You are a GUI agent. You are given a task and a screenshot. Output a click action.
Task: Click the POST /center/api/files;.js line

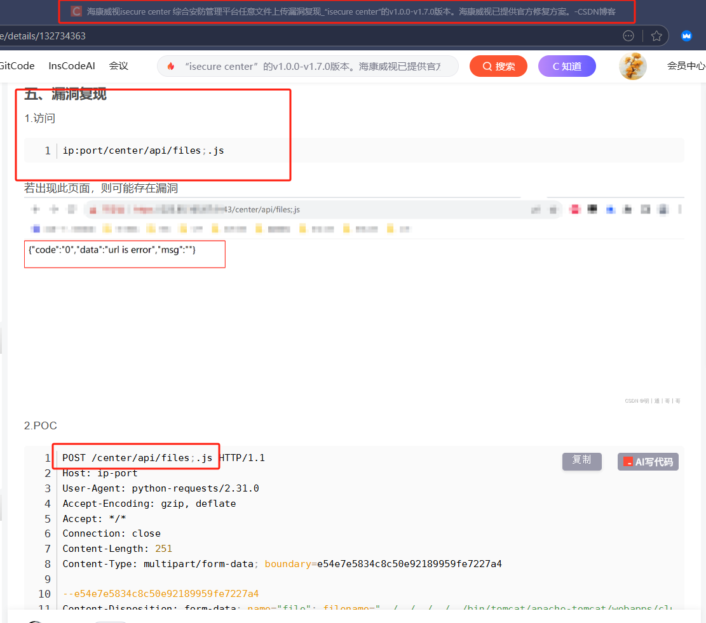(163, 458)
